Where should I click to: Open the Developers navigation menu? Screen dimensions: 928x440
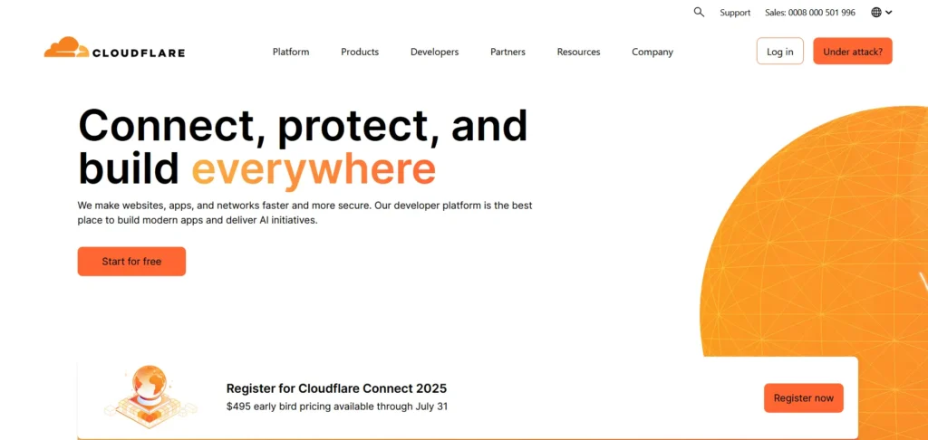click(434, 52)
